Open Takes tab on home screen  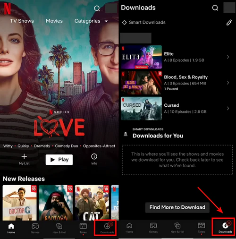click(x=83, y=229)
